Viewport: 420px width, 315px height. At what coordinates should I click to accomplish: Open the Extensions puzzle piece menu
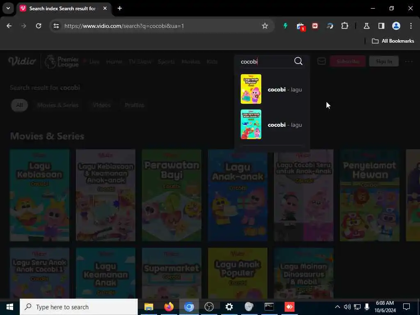coord(345,26)
